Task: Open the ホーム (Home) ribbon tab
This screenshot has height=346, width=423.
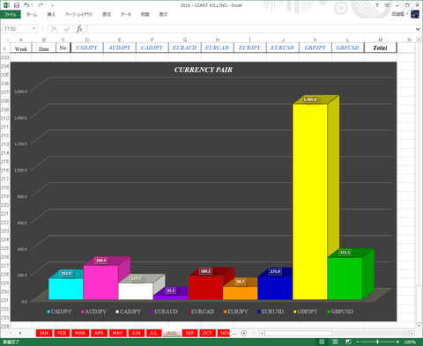Action: pos(32,14)
